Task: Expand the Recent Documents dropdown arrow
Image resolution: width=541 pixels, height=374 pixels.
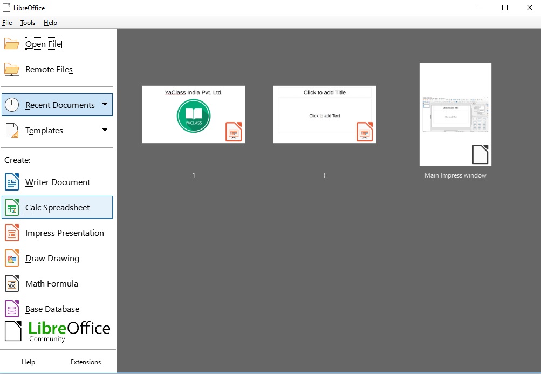Action: (105, 104)
